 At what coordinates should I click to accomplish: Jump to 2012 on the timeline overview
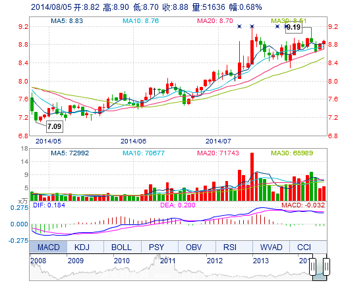click(x=214, y=261)
